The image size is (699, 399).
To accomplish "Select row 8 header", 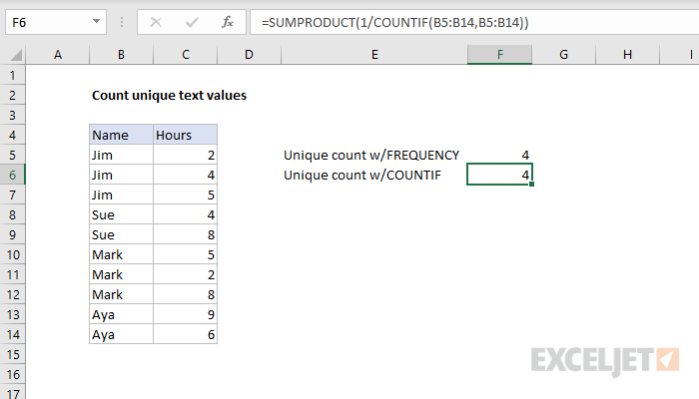I will [x=12, y=214].
